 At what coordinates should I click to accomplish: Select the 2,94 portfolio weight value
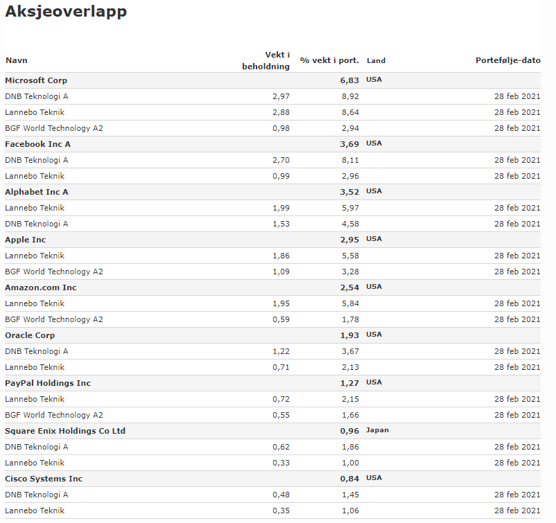pyautogui.click(x=350, y=128)
